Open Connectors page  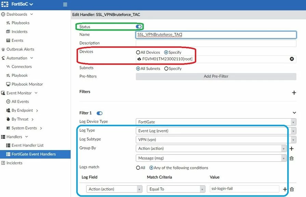(x=22, y=66)
